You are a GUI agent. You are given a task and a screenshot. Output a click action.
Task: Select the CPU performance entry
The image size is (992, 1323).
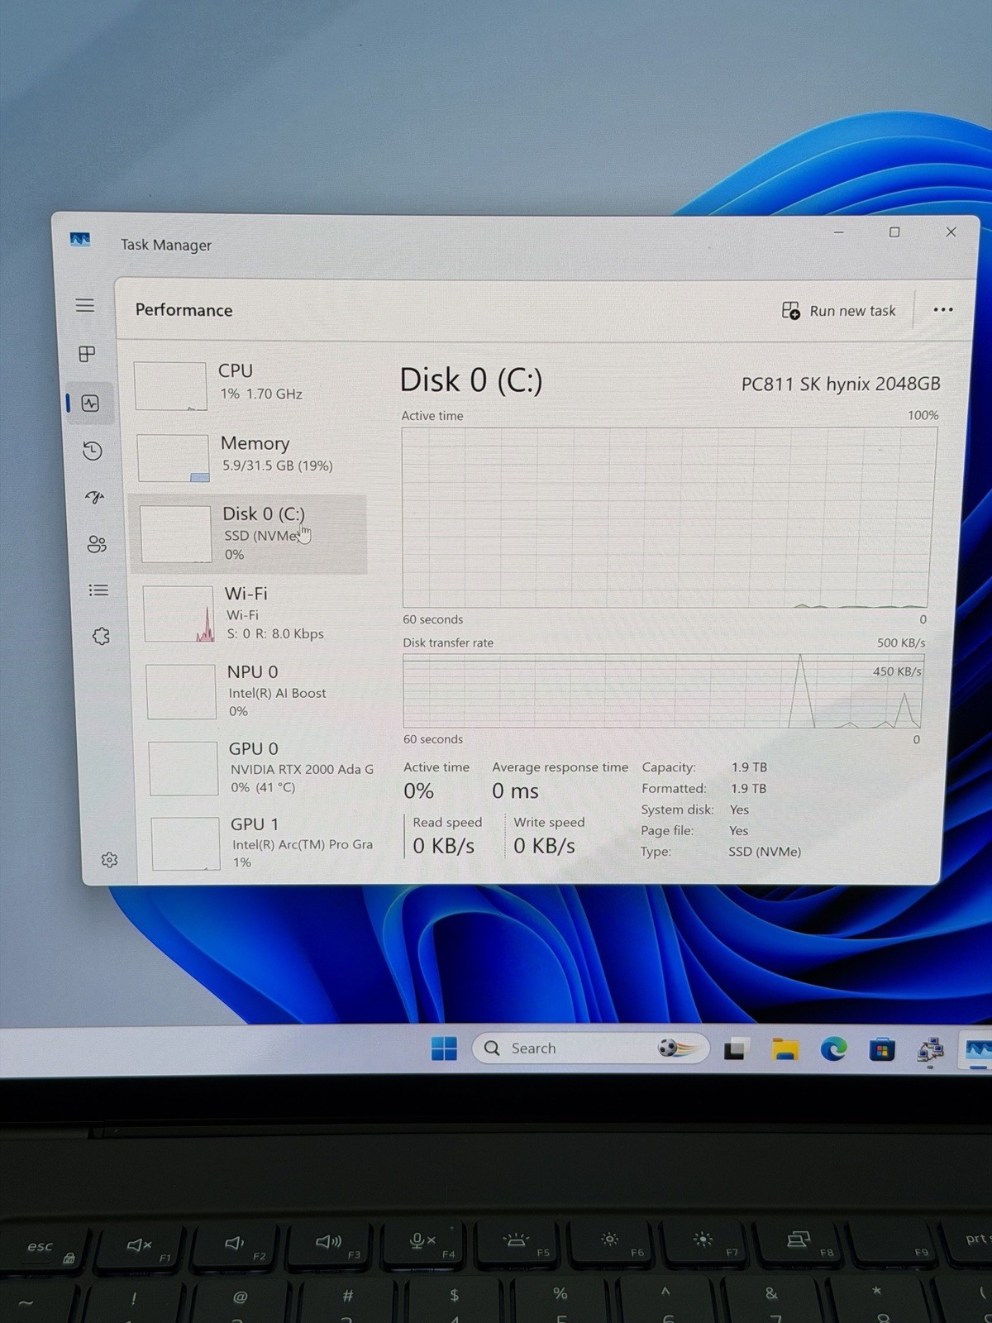pos(248,384)
